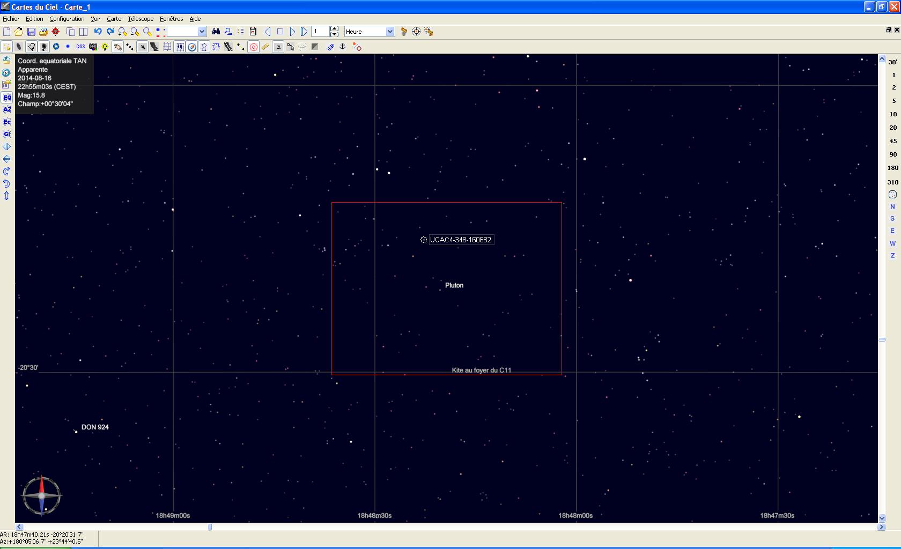Screen dimensions: 901x549
Task: Expand the Heure time unit dropdown
Action: (x=390, y=32)
